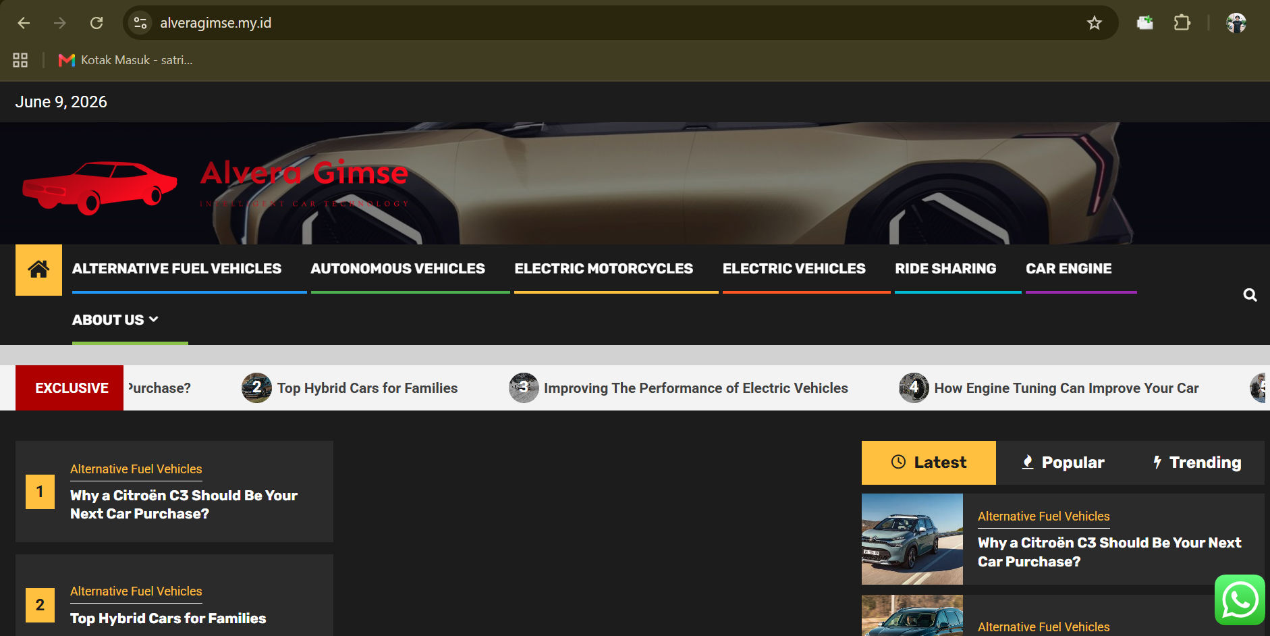1270x636 pixels.
Task: Go to Car Engine category
Action: (1068, 269)
